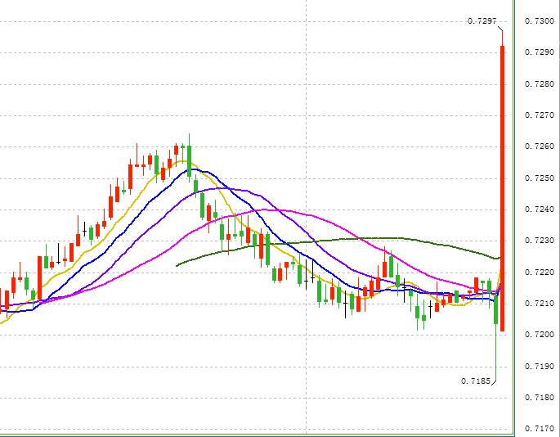Click the 0.7240 price axis label
This screenshot has width=560, height=437.
[x=540, y=209]
